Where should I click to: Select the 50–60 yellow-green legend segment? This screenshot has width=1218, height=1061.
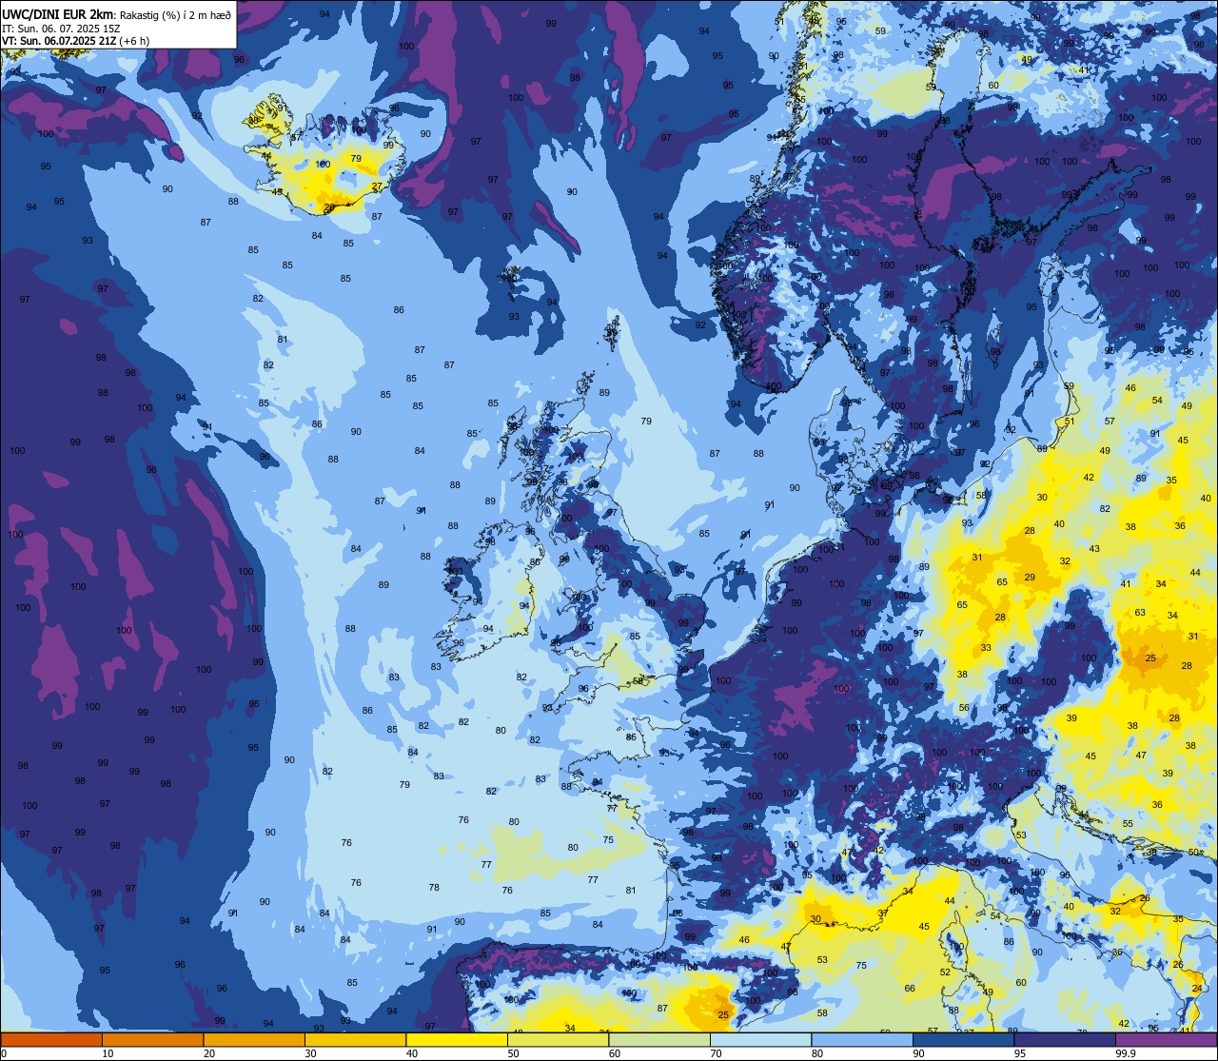(558, 1039)
